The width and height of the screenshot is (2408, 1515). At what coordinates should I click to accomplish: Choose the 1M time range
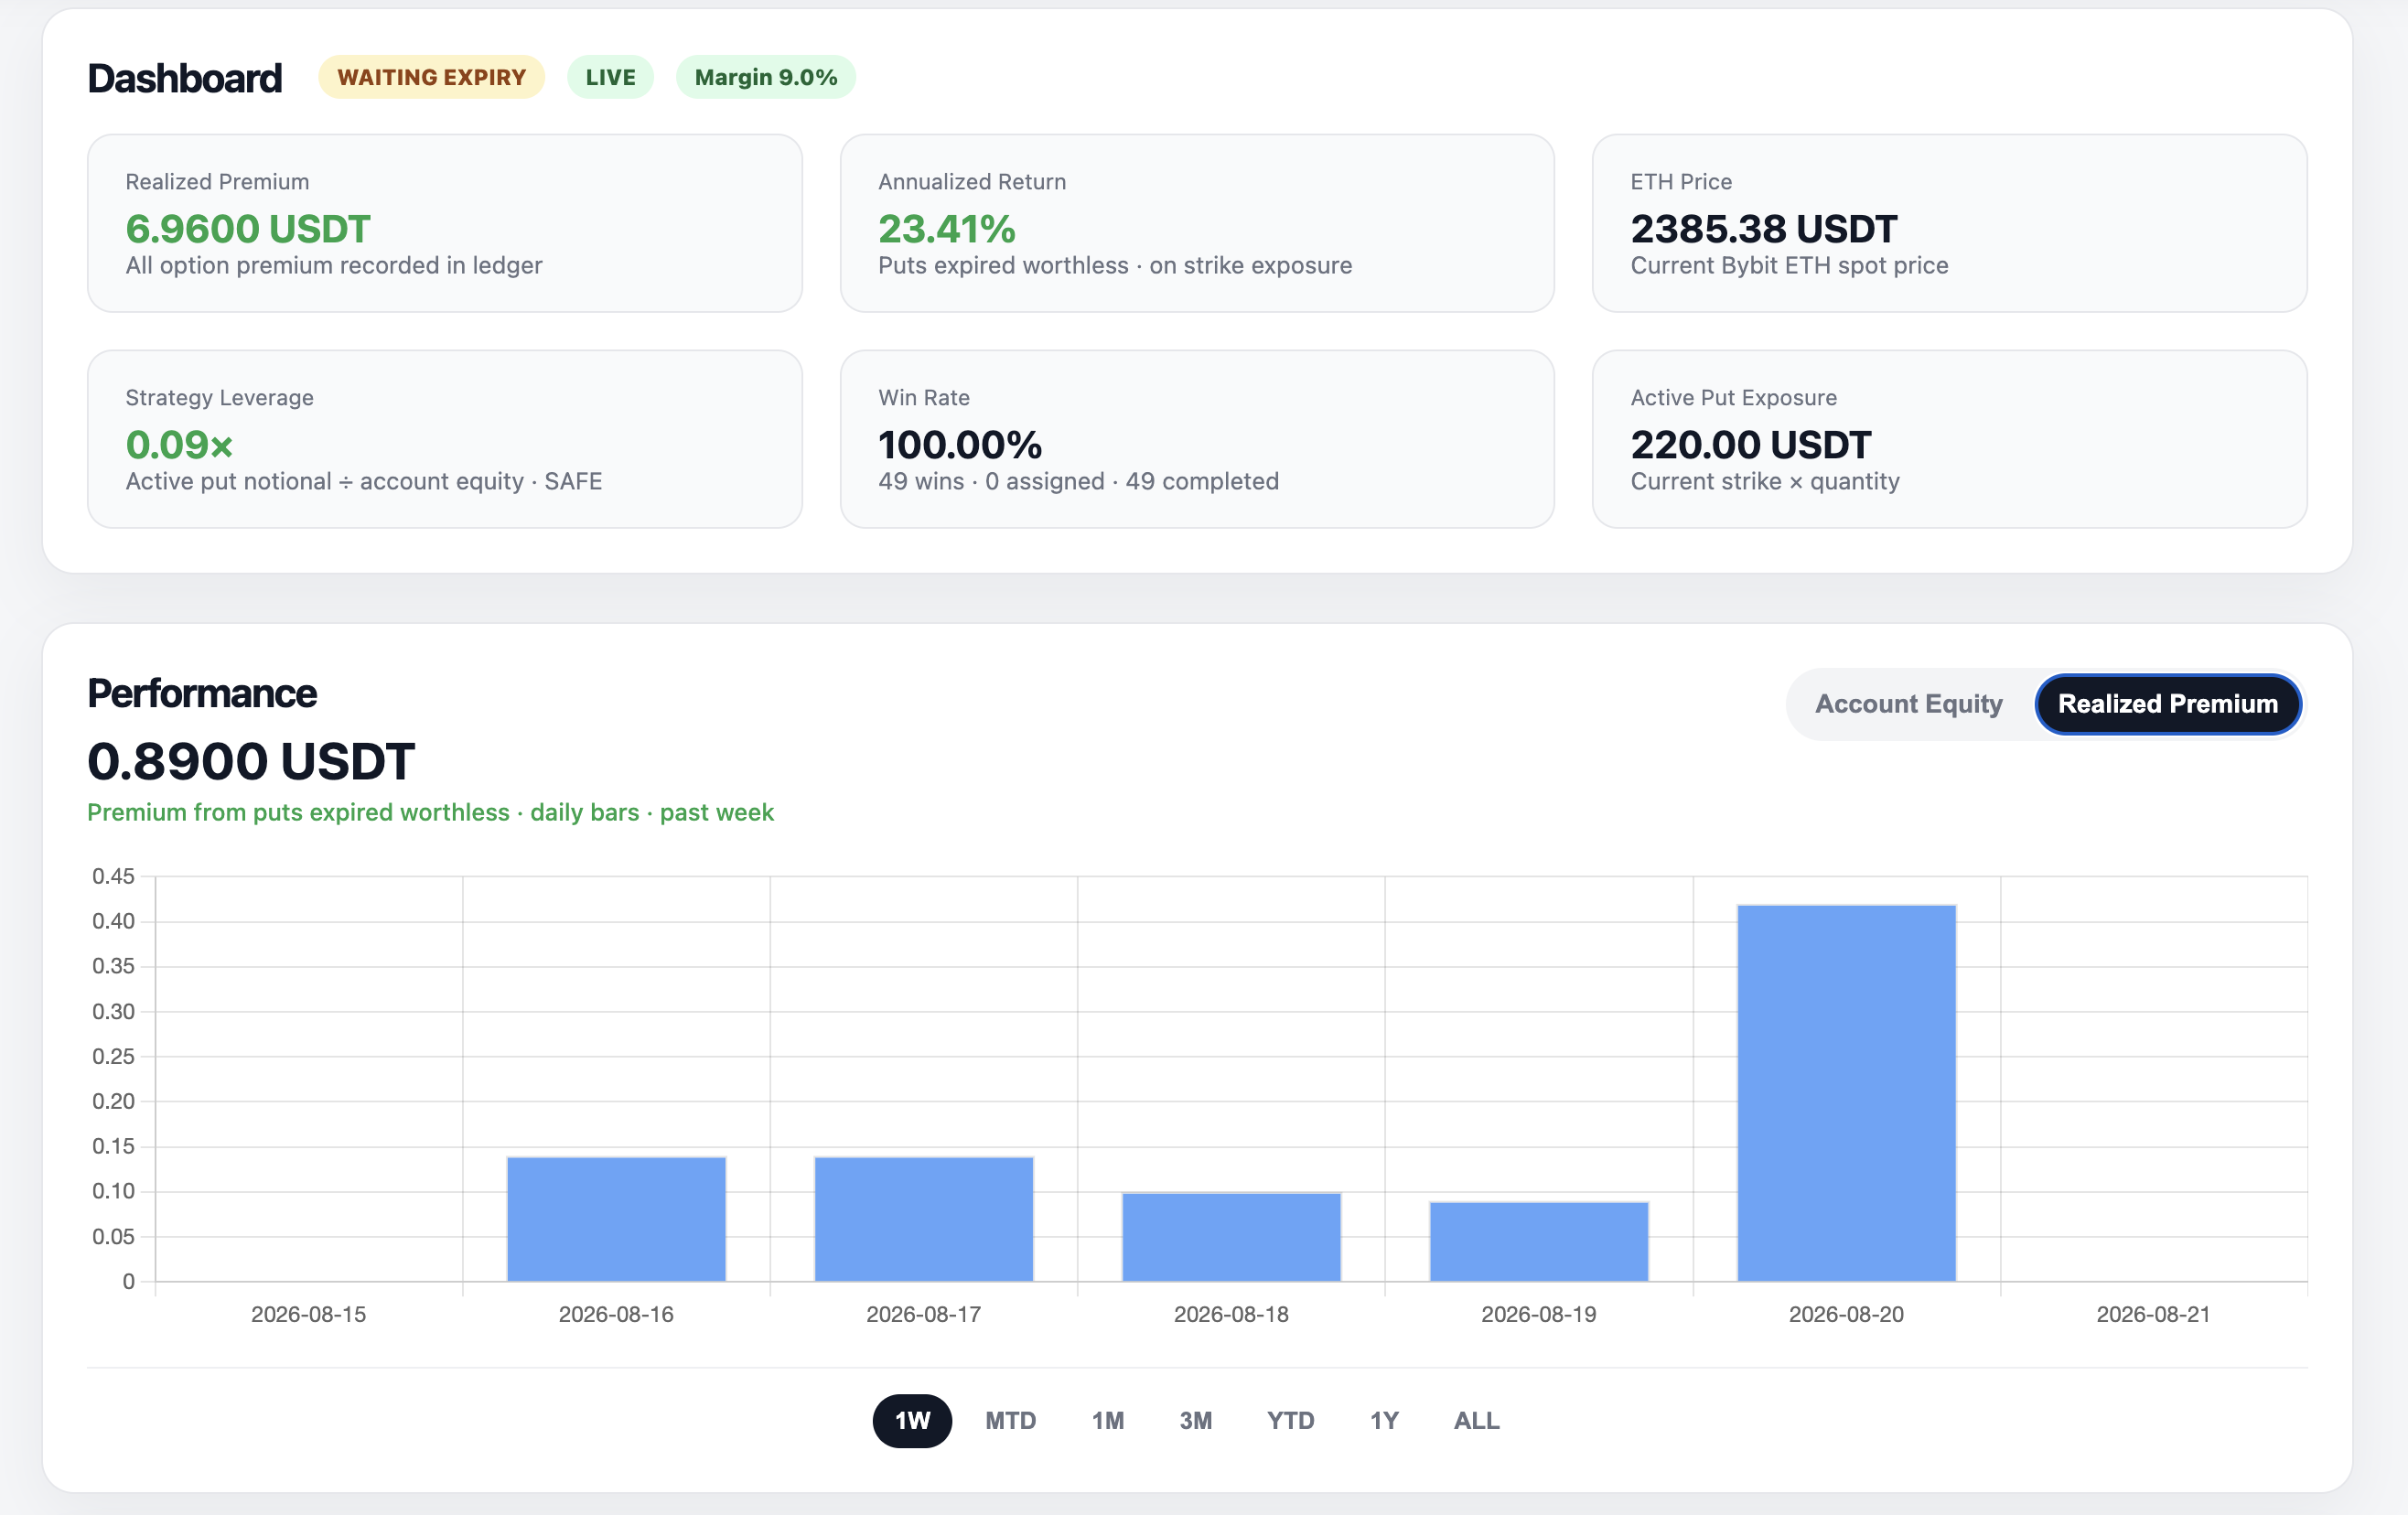[1108, 1420]
